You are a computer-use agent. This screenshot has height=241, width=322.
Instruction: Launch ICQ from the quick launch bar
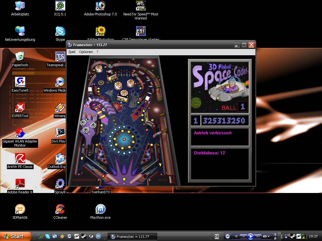tap(41, 237)
